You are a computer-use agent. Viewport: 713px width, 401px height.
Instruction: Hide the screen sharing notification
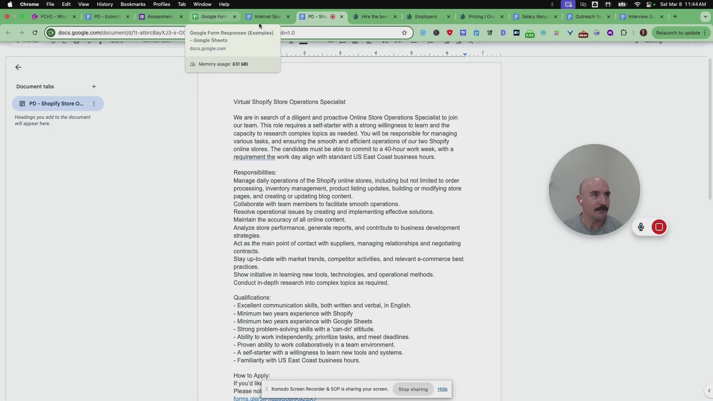(x=442, y=389)
